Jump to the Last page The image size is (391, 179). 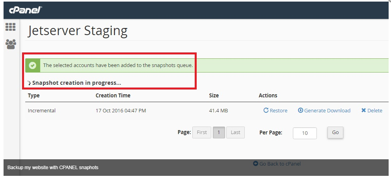pos(235,132)
